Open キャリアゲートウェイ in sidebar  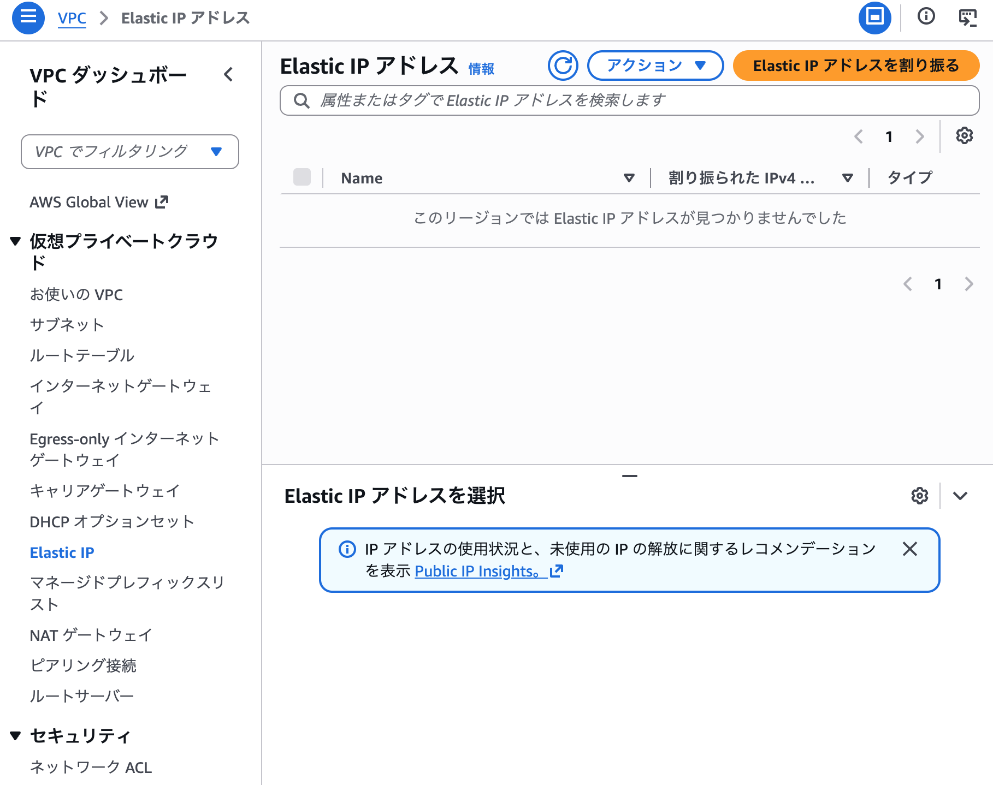(x=105, y=491)
